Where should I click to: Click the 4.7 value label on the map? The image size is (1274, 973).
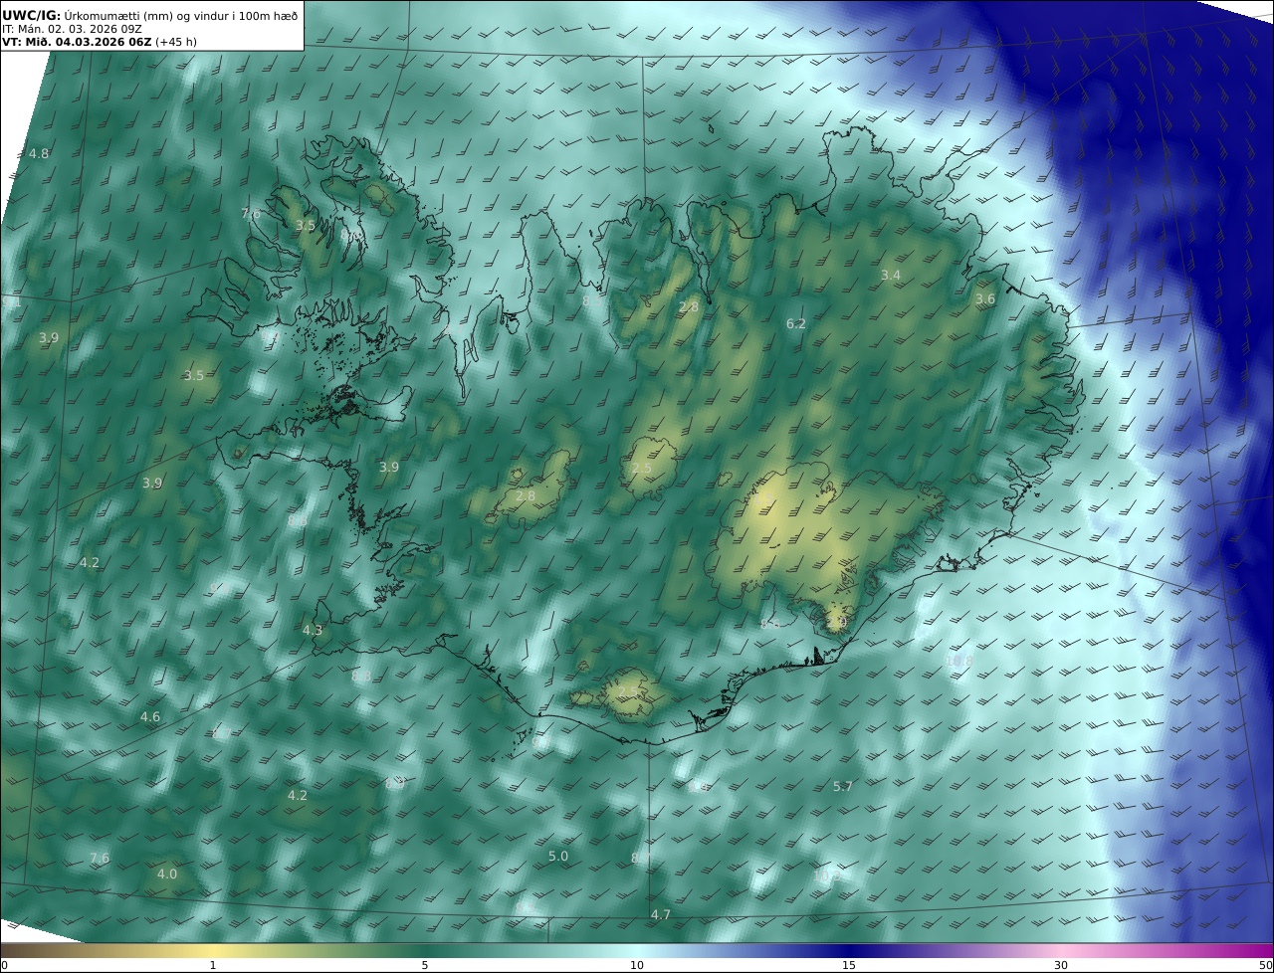661,914
